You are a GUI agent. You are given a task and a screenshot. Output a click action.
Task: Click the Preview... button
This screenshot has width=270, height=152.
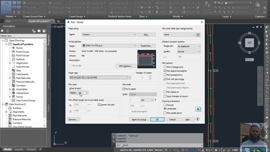[73, 119]
